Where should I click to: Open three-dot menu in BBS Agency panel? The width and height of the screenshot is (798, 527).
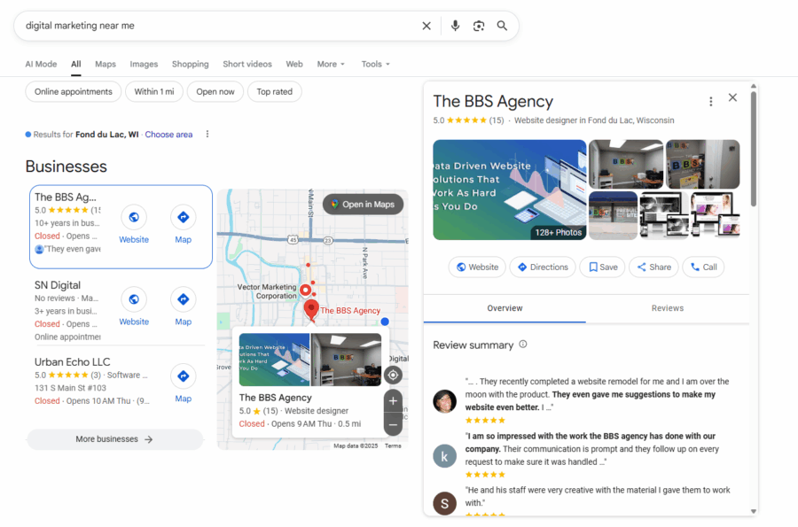[x=710, y=102]
